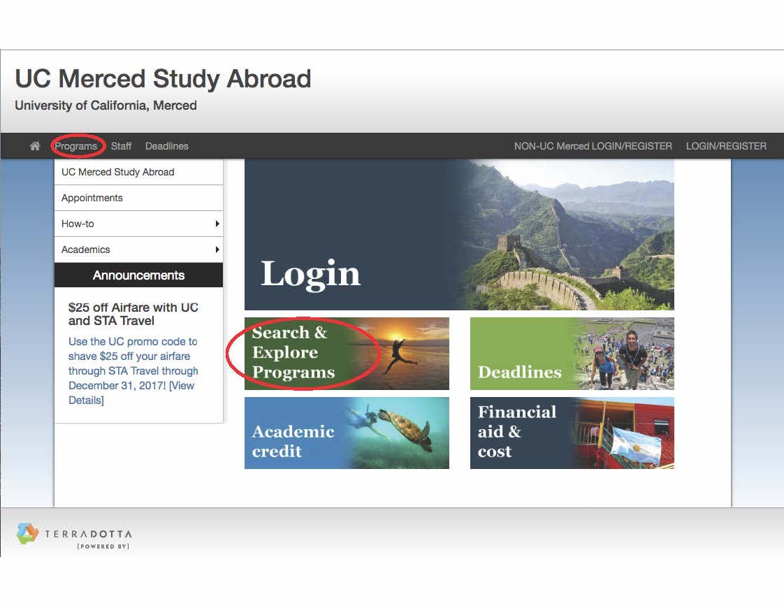Select Deadlines in the top navigation bar
The width and height of the screenshot is (784, 606).
tap(166, 146)
